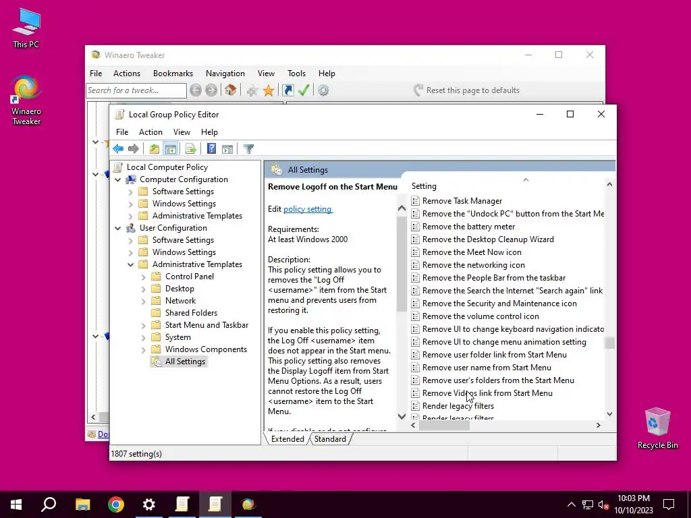The height and width of the screenshot is (518, 691).
Task: Open File Explorer from the taskbar
Action: (x=82, y=505)
